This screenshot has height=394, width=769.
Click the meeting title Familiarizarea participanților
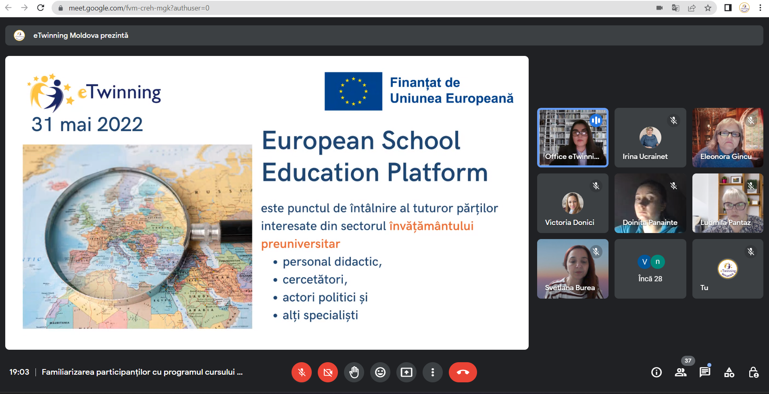click(142, 372)
